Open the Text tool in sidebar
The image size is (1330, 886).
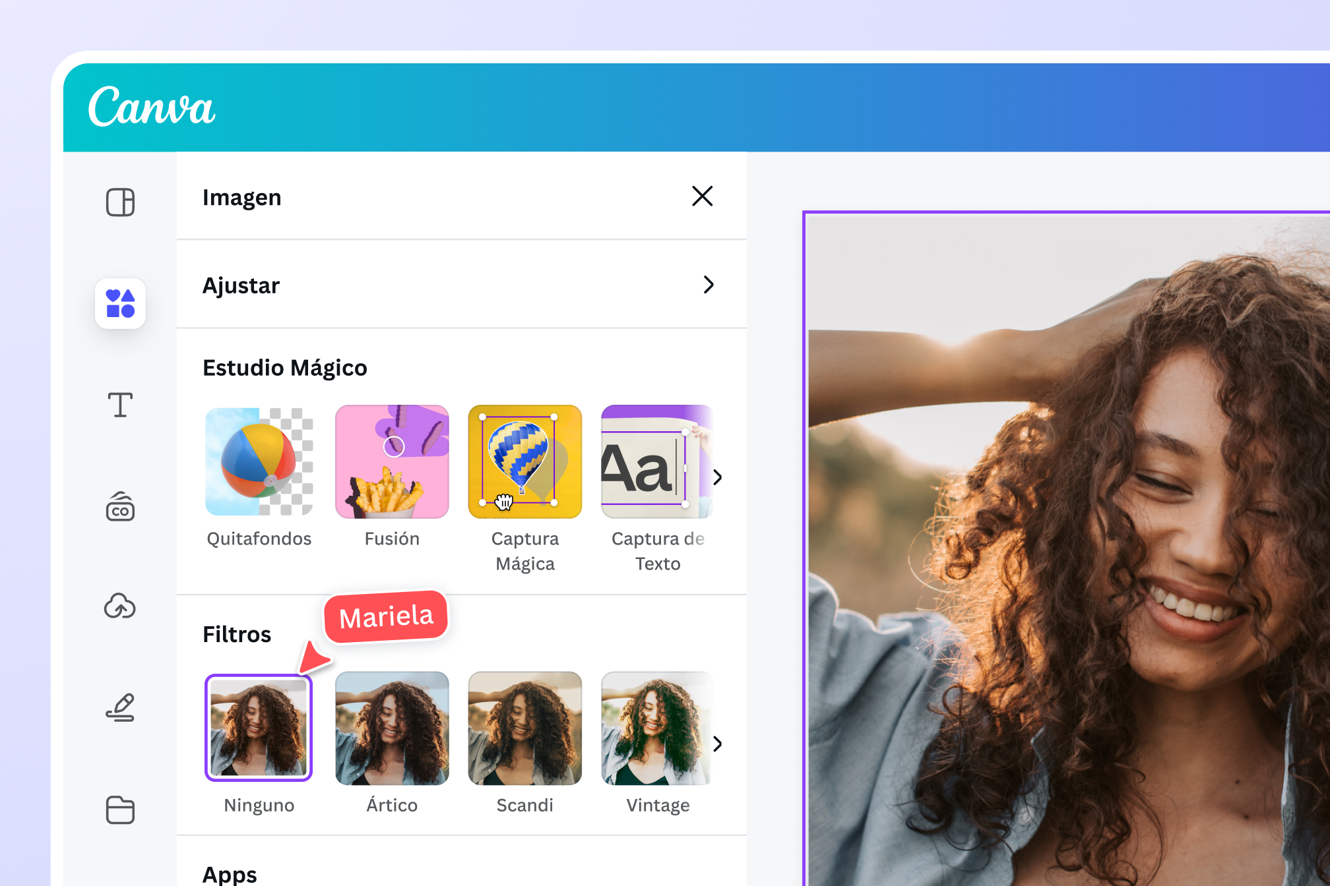[x=120, y=405]
